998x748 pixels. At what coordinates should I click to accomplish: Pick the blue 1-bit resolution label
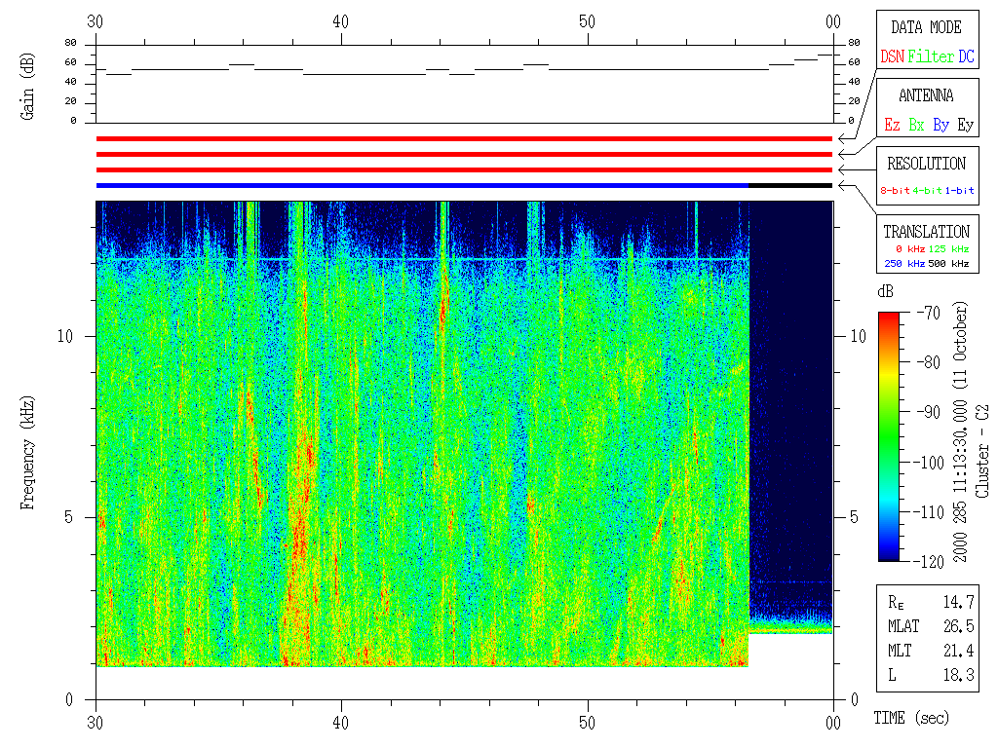[x=960, y=191]
